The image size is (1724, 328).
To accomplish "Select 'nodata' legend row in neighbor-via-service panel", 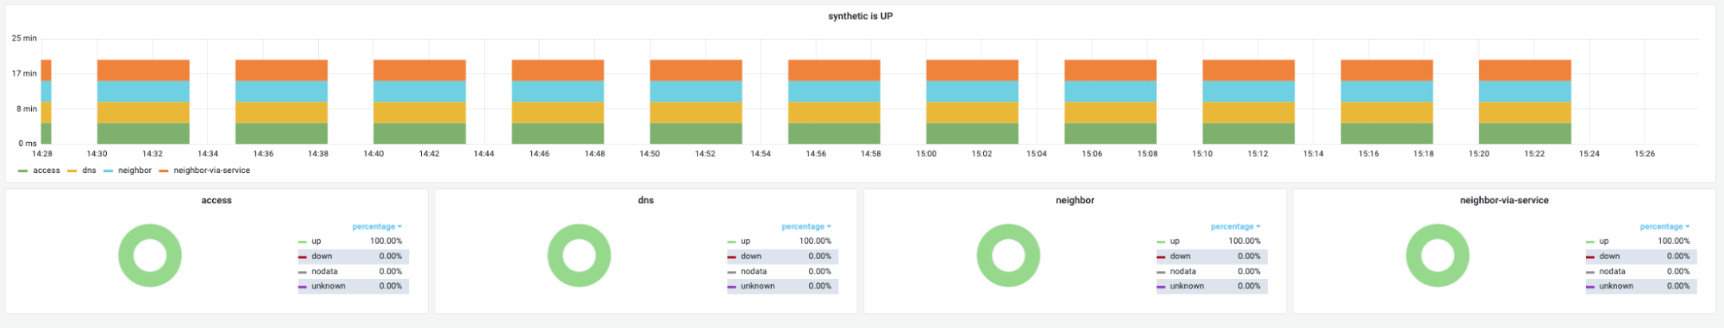I will click(1641, 271).
